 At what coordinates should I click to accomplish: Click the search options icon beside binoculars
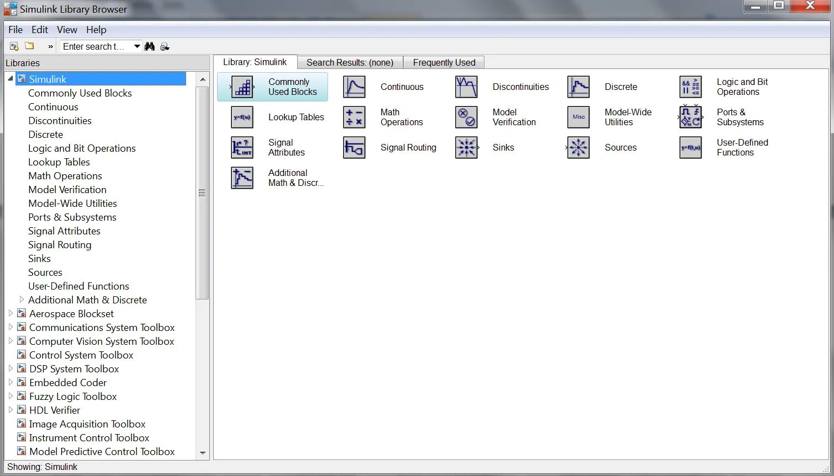[x=165, y=47]
